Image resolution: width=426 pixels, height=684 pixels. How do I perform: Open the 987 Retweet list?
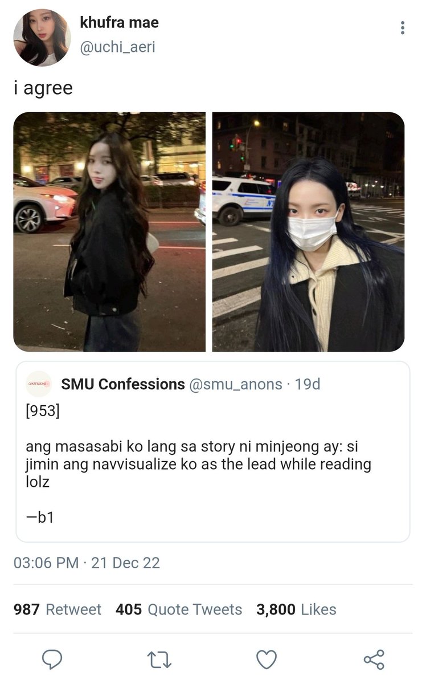coord(58,609)
